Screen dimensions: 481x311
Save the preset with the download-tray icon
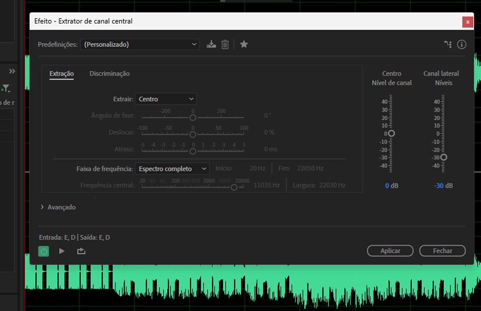point(211,44)
